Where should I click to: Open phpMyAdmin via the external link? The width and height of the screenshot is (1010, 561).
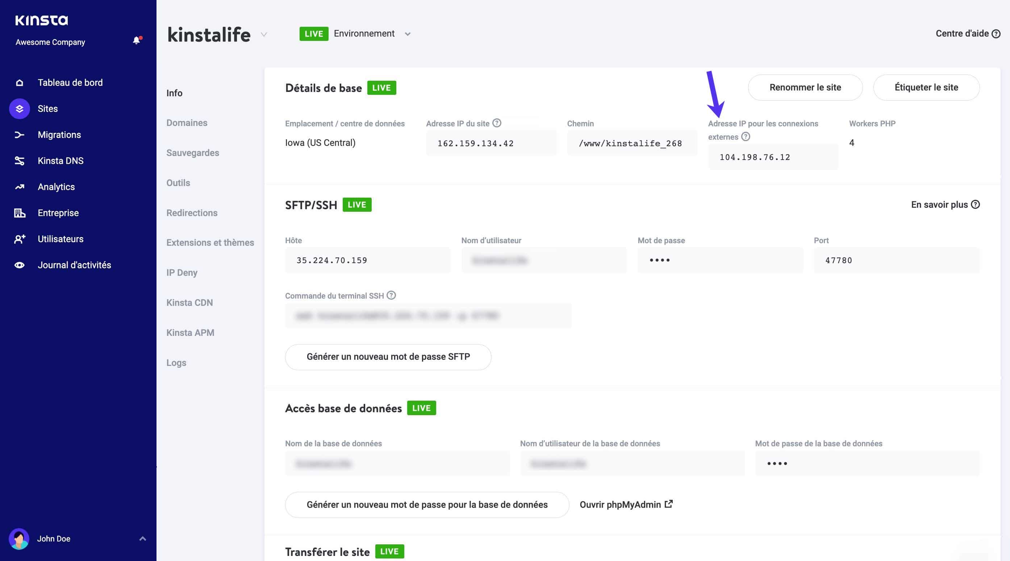coord(626,505)
